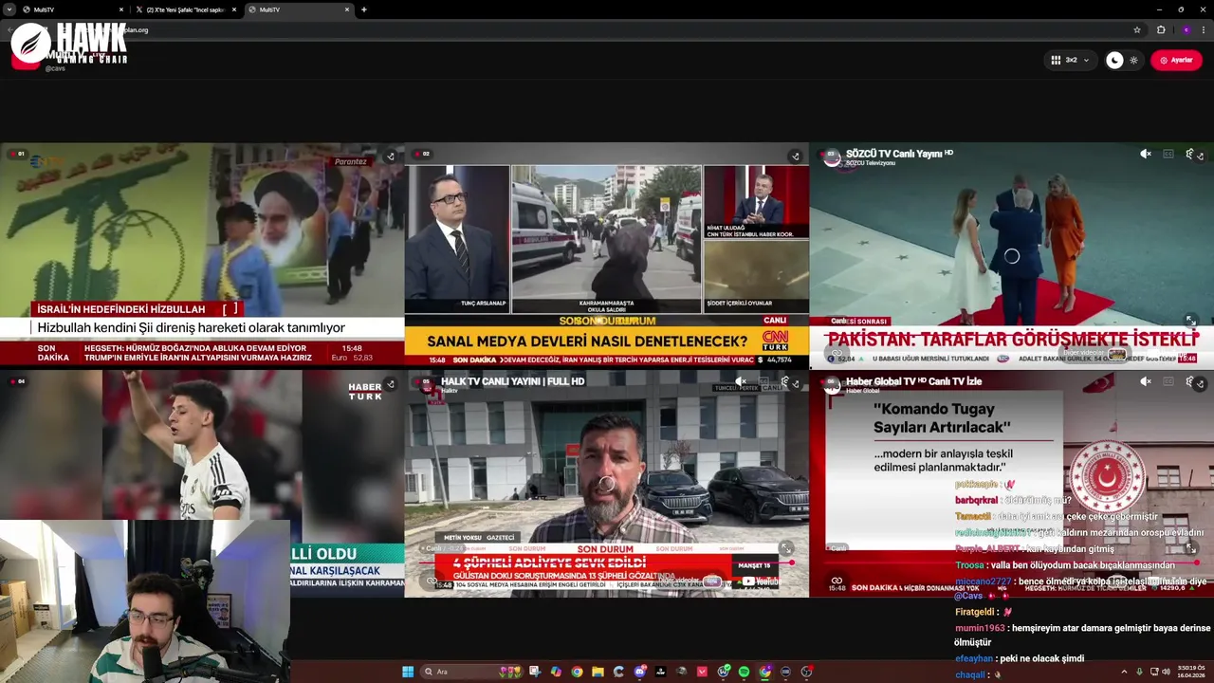Click corner expand icon on Habertürk tile 04

point(390,384)
